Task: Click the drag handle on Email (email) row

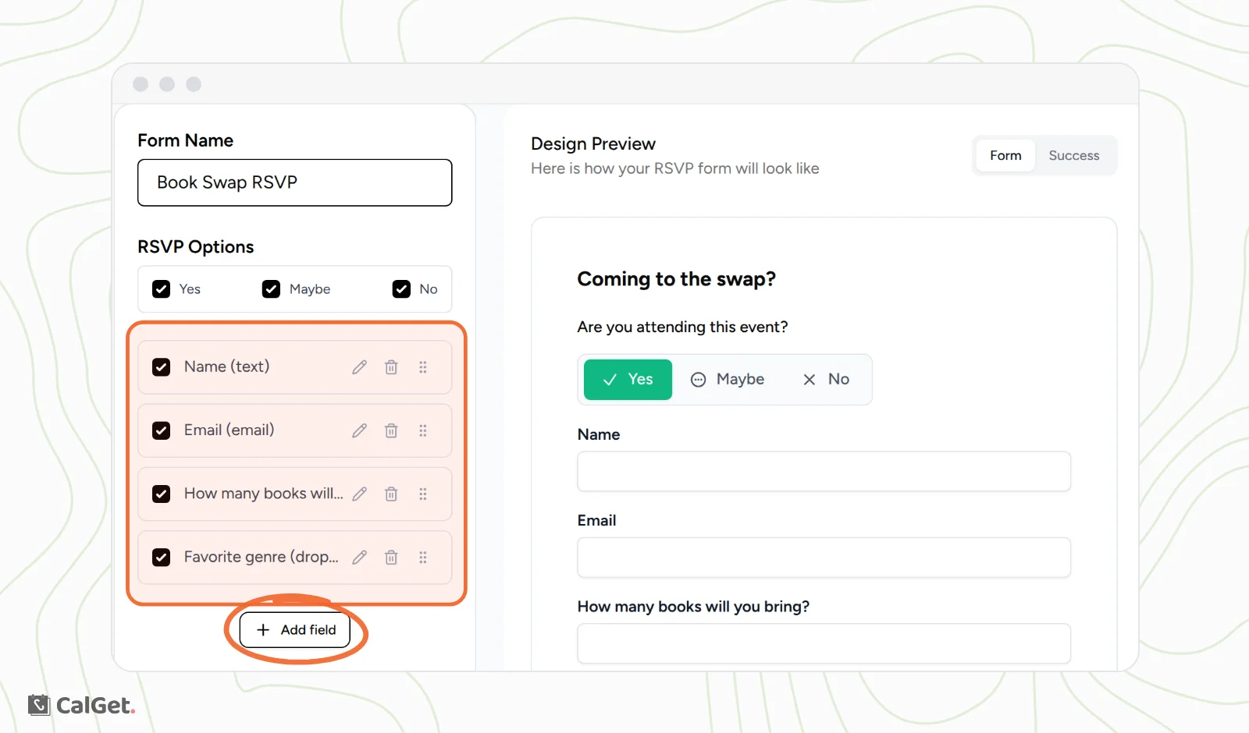Action: click(x=423, y=430)
